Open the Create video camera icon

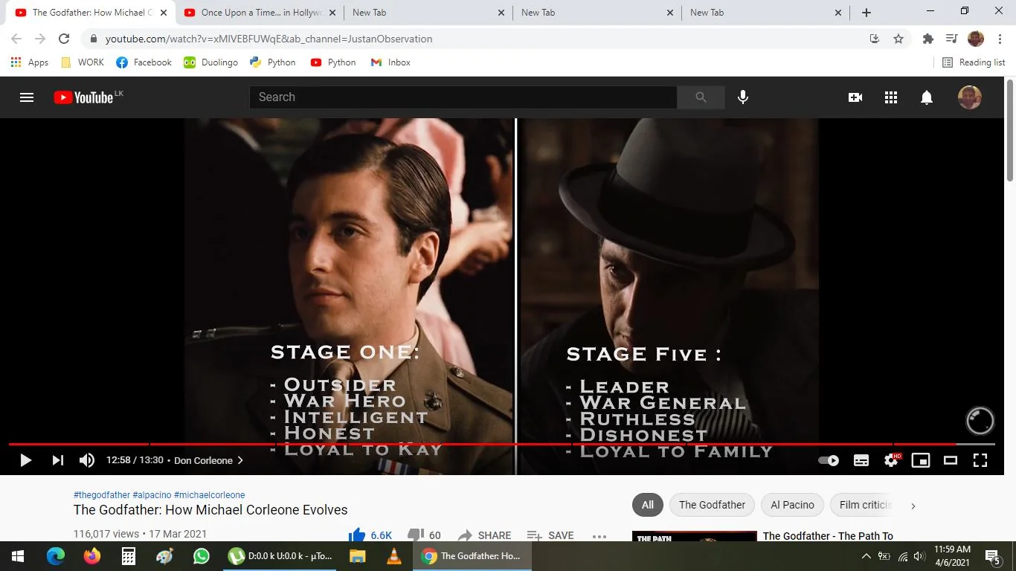[x=855, y=97]
